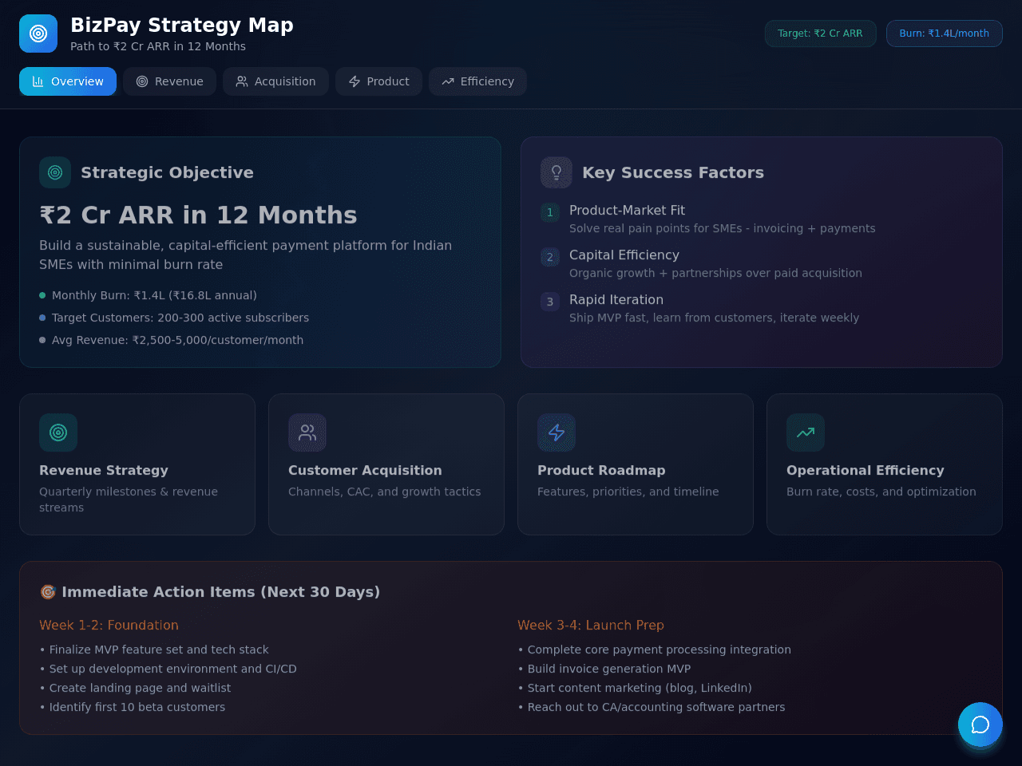Click 'Target Customers: 200-300 active subscribers'
1022x766 pixels.
coord(180,318)
